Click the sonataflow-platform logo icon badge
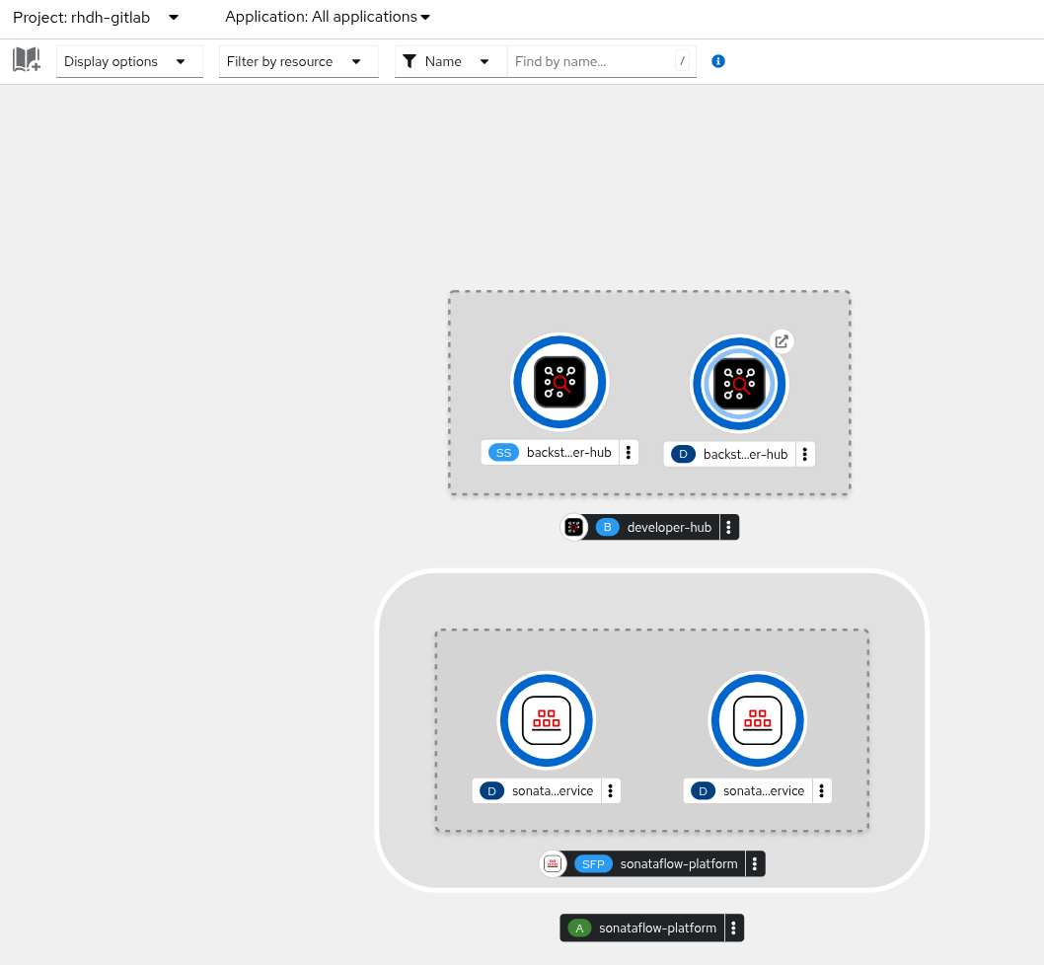The width and height of the screenshot is (1044, 965). click(553, 863)
